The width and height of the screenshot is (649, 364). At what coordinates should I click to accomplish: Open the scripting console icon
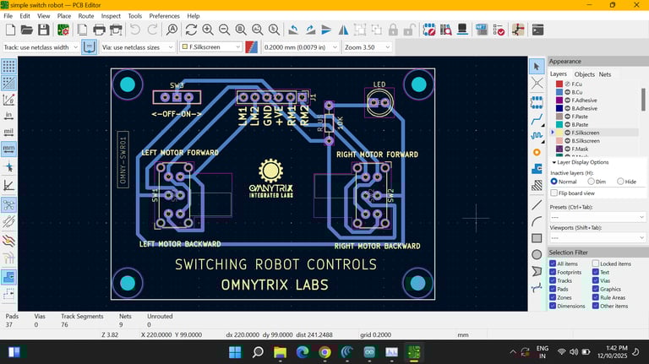tap(537, 30)
